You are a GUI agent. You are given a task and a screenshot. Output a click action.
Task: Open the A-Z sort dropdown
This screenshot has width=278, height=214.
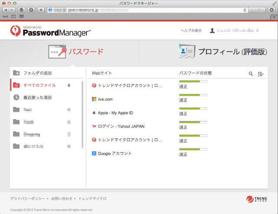point(261,74)
